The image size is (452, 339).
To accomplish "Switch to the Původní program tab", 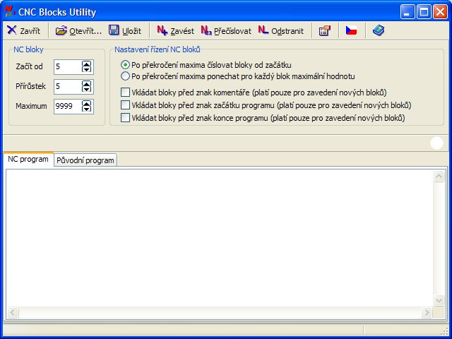I will [x=85, y=160].
